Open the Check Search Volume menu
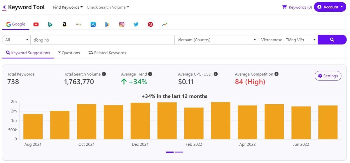Screen dimensions: 350x163 [x=108, y=7]
